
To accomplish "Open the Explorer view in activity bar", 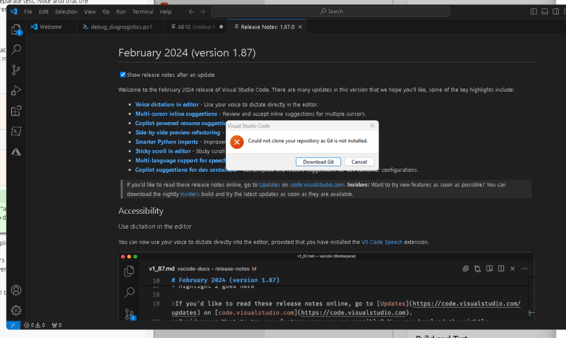I will [16, 30].
